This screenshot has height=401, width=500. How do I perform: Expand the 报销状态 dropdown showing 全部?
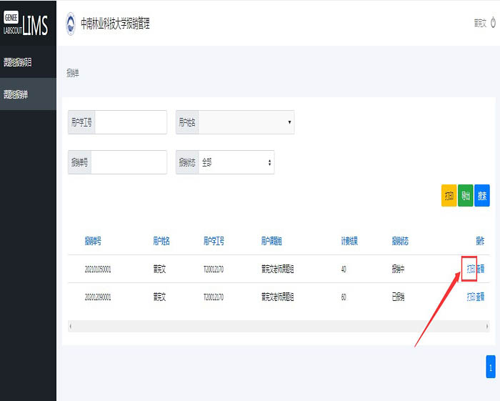coord(236,162)
